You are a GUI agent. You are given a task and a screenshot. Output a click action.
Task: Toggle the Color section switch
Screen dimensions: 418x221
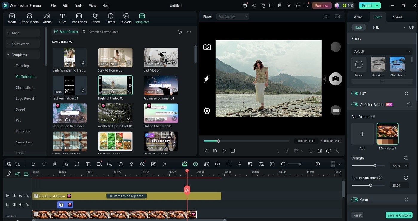click(x=355, y=200)
